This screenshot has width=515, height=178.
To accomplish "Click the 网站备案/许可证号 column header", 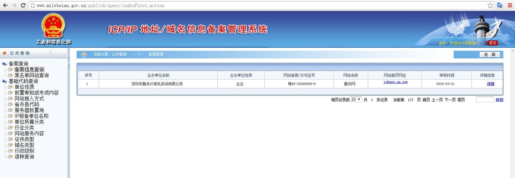I will (299, 75).
